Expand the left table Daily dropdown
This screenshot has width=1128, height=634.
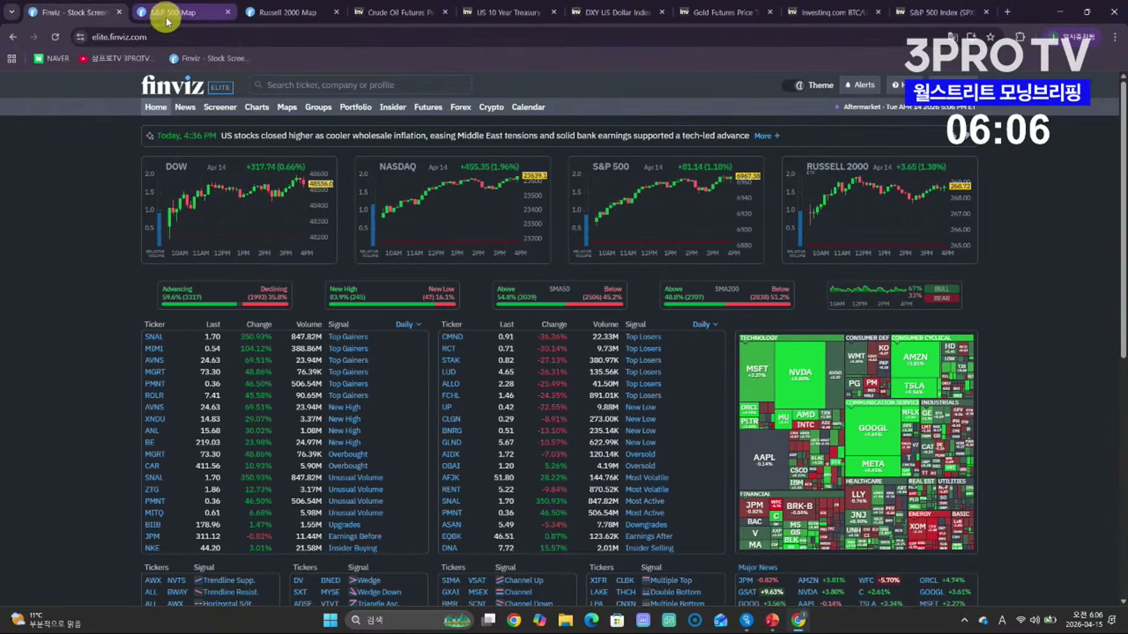(408, 325)
